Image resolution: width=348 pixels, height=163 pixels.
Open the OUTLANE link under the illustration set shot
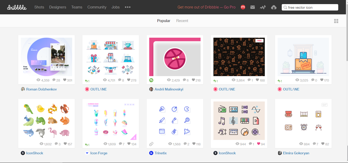[99, 89]
